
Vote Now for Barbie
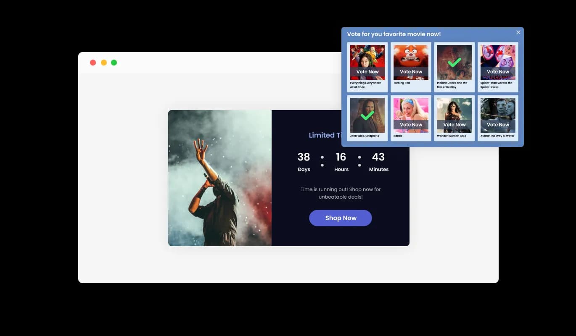tap(410, 124)
